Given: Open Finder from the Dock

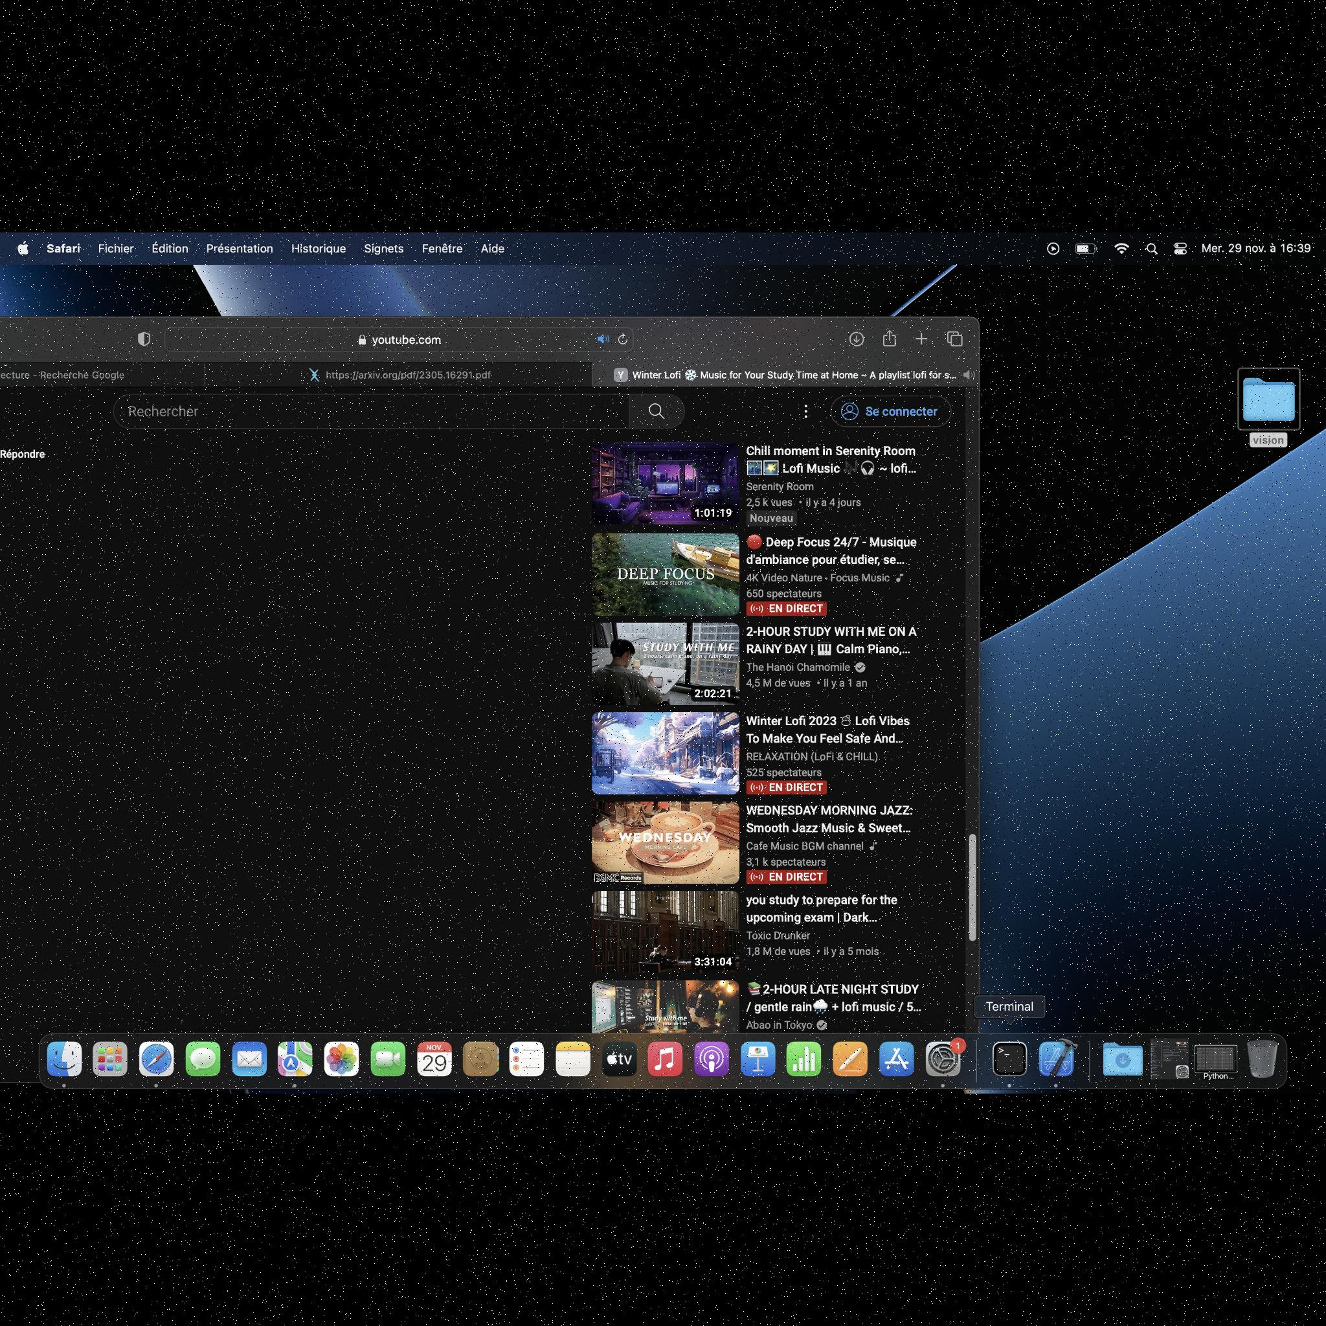Looking at the screenshot, I should coord(65,1059).
